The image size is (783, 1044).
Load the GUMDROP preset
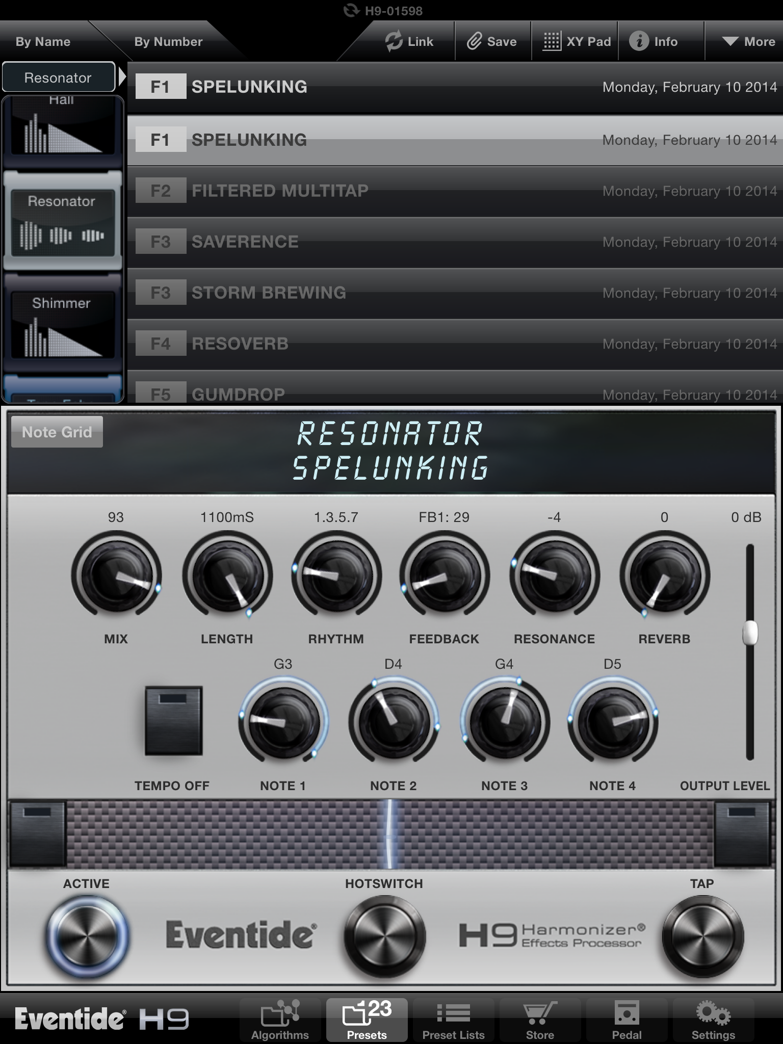tap(455, 387)
